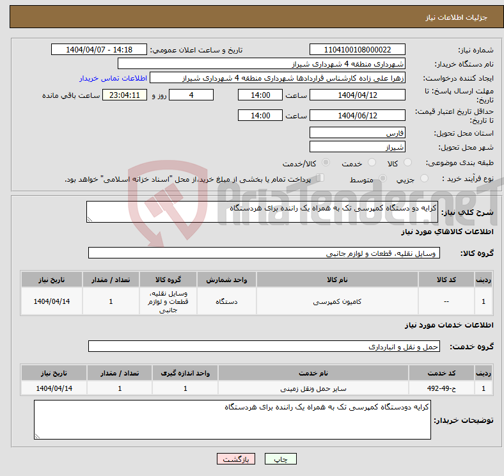The image size is (504, 476).
Task: Click the واحد شمارش column header
Action: [x=226, y=280]
